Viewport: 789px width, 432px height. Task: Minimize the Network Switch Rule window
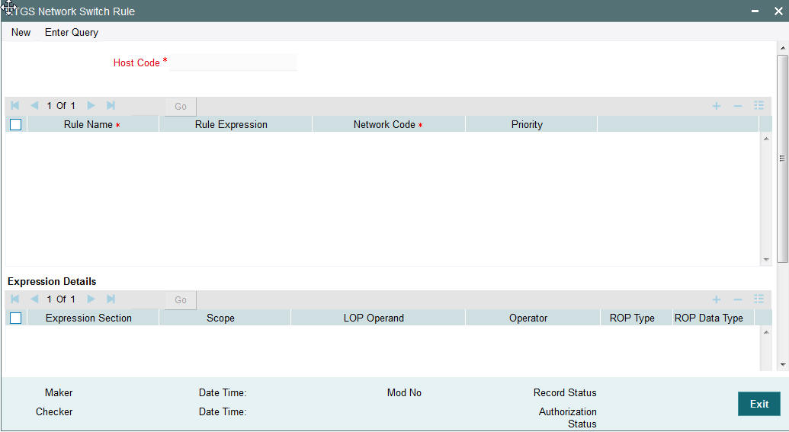(755, 11)
